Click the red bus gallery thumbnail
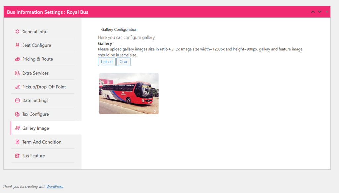This screenshot has width=339, height=193. (128, 93)
